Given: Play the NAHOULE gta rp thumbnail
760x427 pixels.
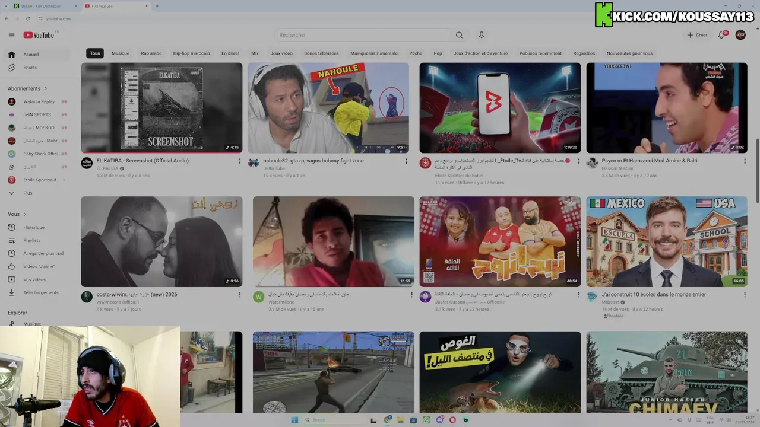Looking at the screenshot, I should pos(328,108).
